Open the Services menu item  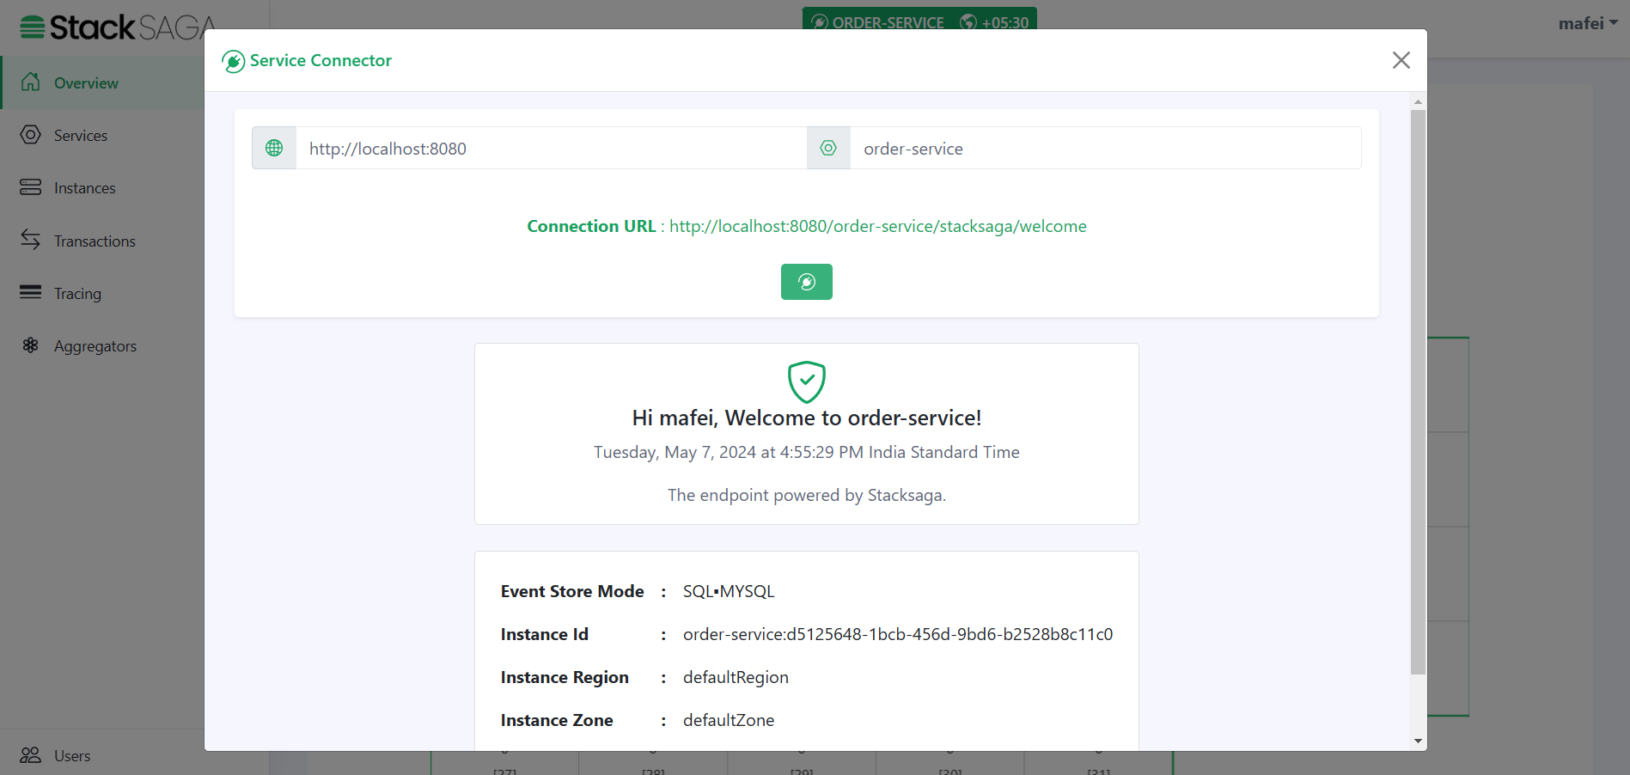102,135
